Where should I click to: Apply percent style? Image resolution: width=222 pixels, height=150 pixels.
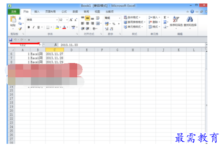point(114,24)
